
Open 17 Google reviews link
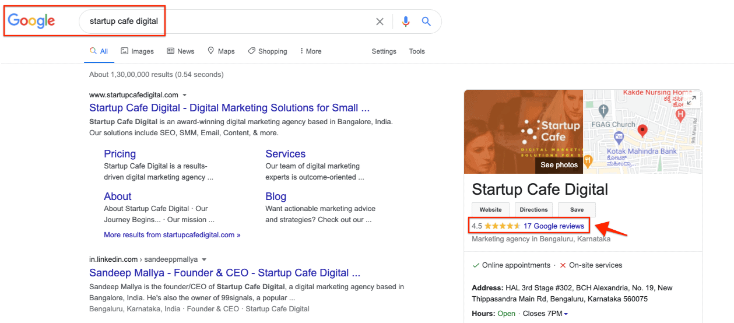point(554,226)
